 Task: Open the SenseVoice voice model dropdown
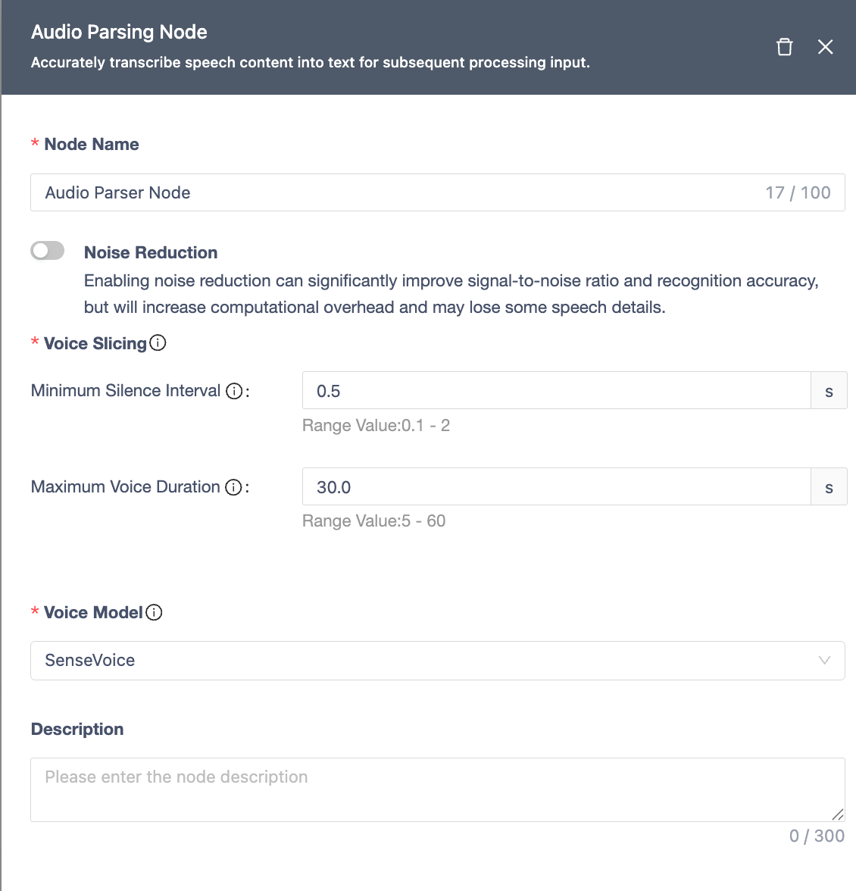click(x=424, y=661)
